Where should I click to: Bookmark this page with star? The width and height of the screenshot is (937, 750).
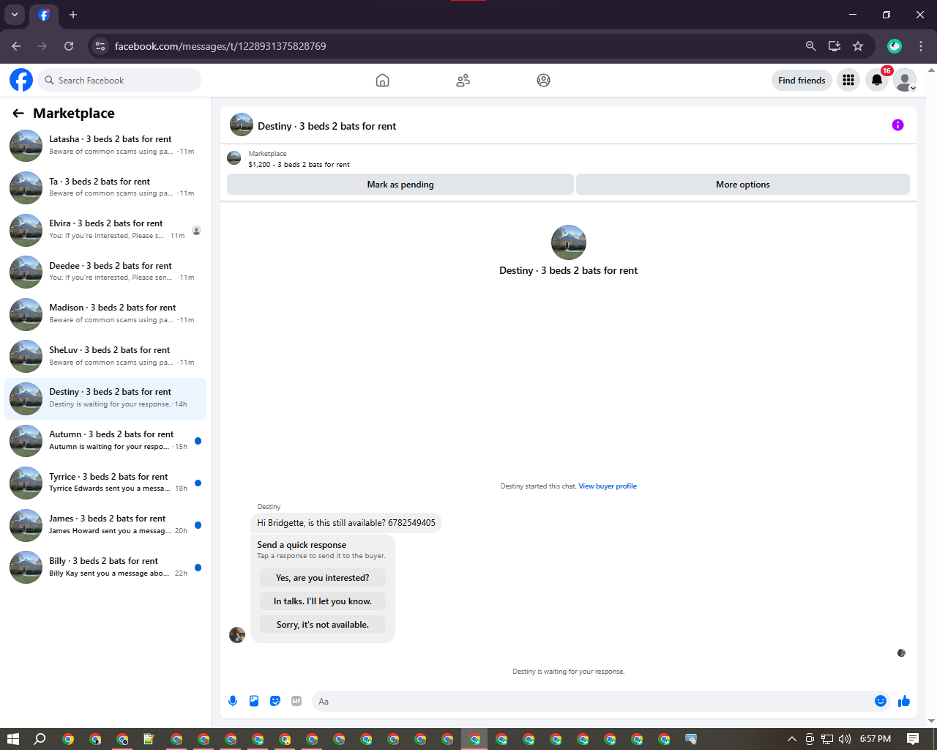click(858, 46)
